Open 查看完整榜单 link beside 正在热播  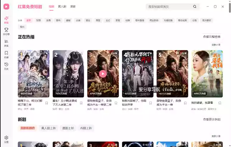tap(212, 37)
